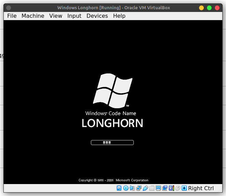
Task: Click the USB devices status icon
Action: tap(145, 188)
